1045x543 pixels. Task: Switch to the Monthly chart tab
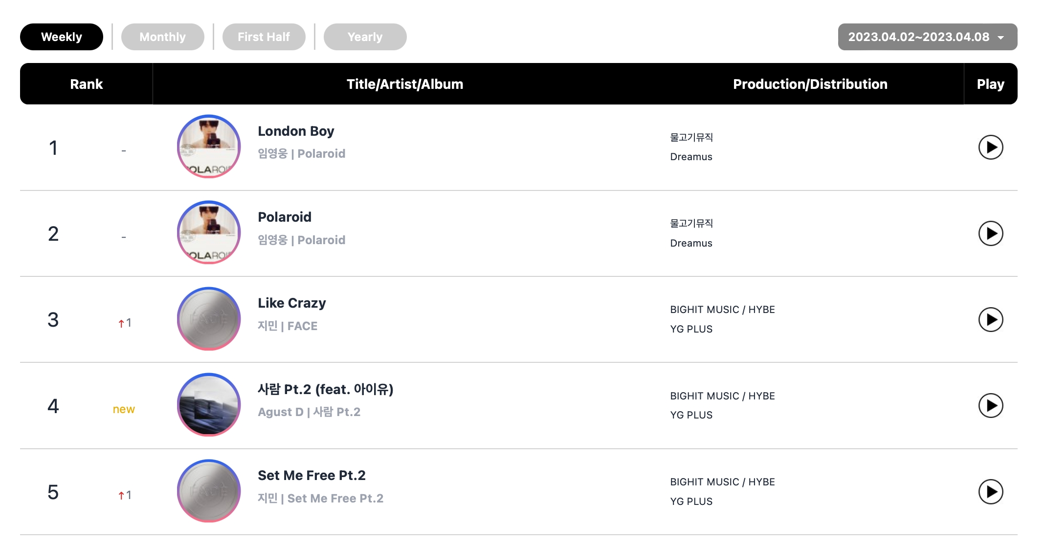(x=163, y=37)
